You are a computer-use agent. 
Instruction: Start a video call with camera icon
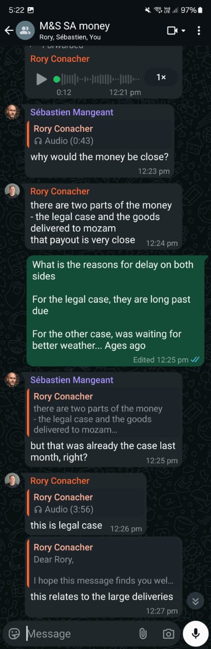[172, 30]
